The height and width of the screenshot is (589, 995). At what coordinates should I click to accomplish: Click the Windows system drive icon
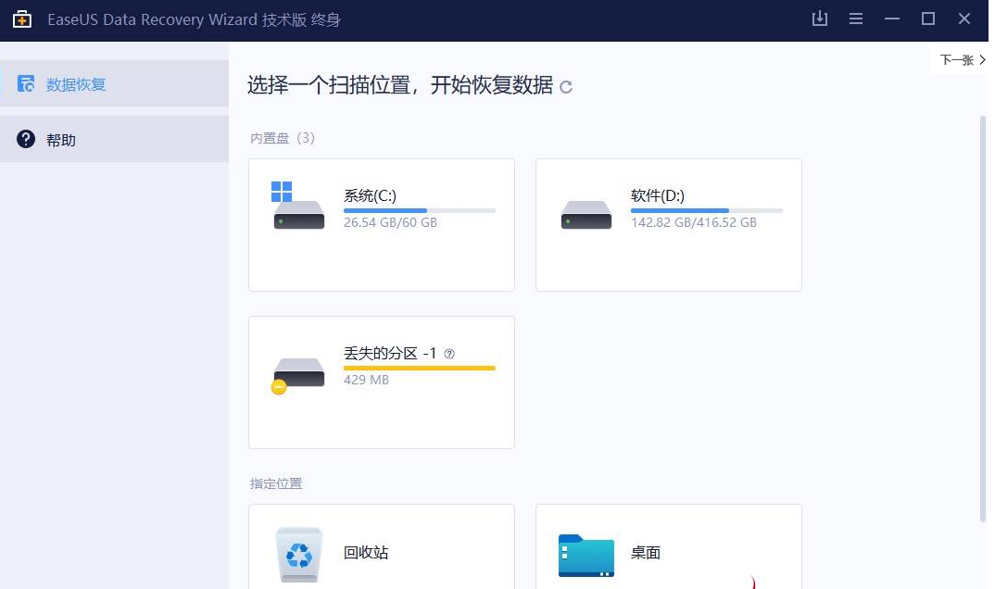[x=298, y=207]
